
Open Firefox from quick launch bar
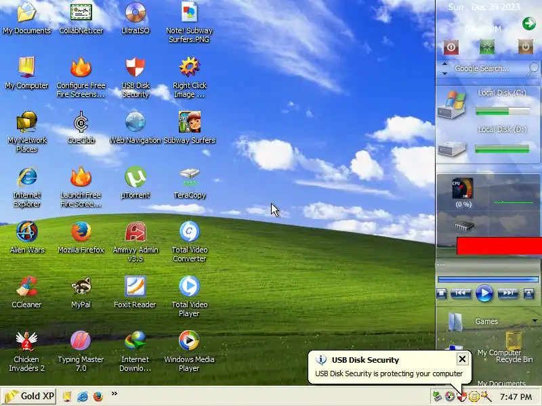click(x=98, y=397)
